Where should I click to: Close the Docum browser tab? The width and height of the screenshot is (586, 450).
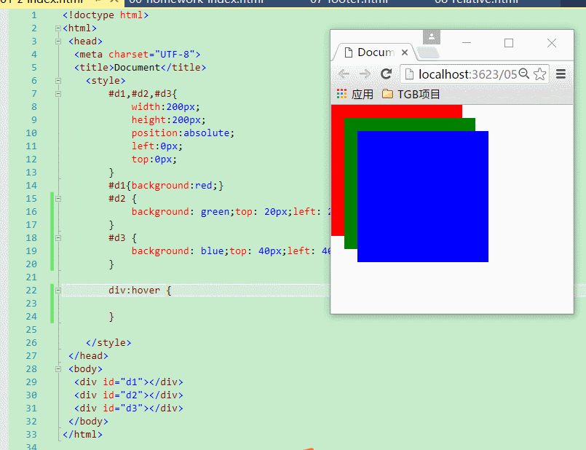[404, 52]
